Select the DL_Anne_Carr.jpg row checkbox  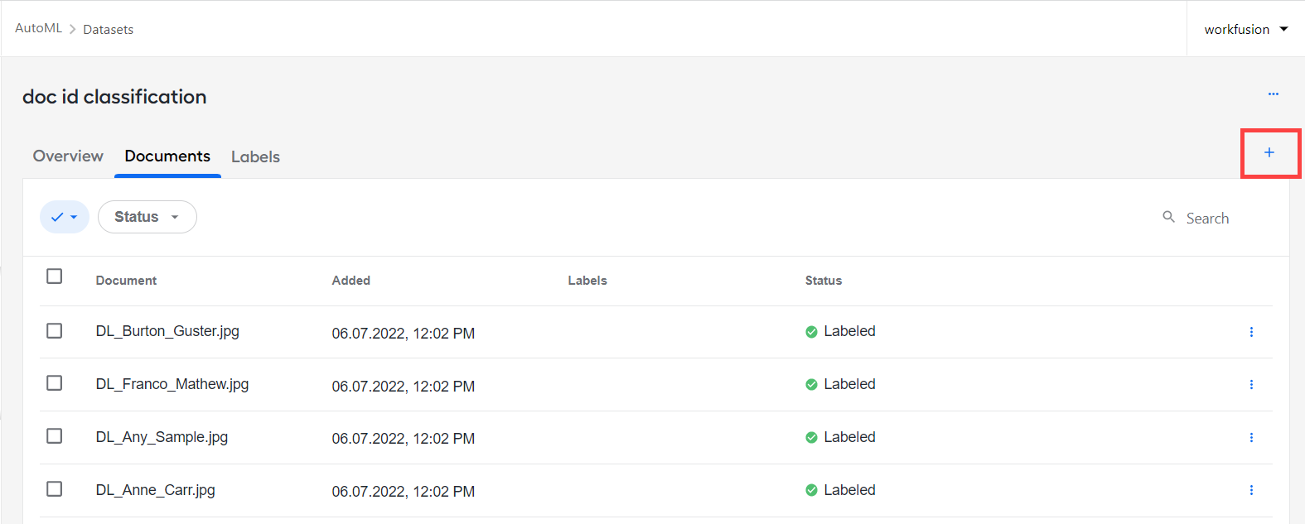[x=55, y=489]
